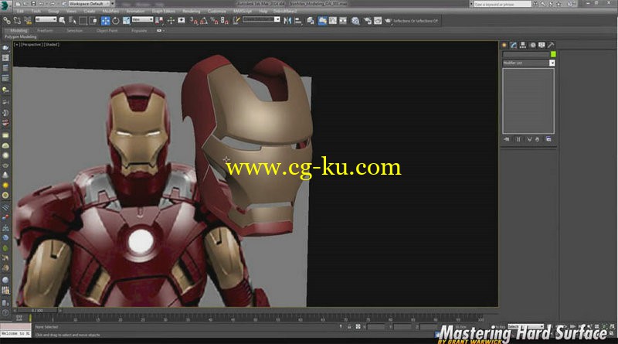Activate the Select and Scale tool
The height and width of the screenshot is (344, 618).
tap(126, 21)
